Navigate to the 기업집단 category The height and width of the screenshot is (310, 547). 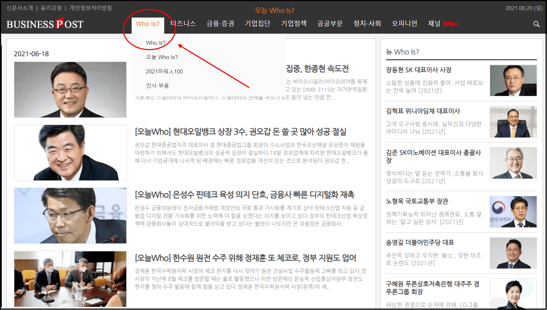258,24
